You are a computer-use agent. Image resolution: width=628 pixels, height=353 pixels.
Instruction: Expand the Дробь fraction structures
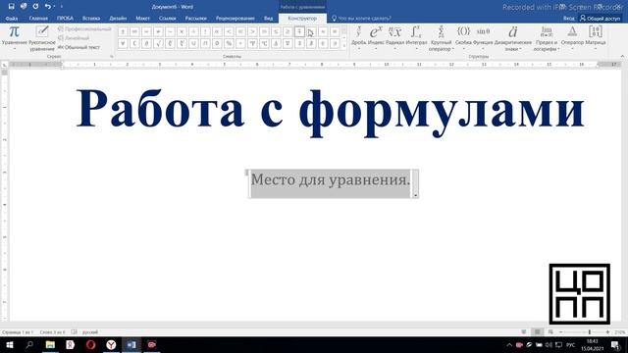(358, 38)
